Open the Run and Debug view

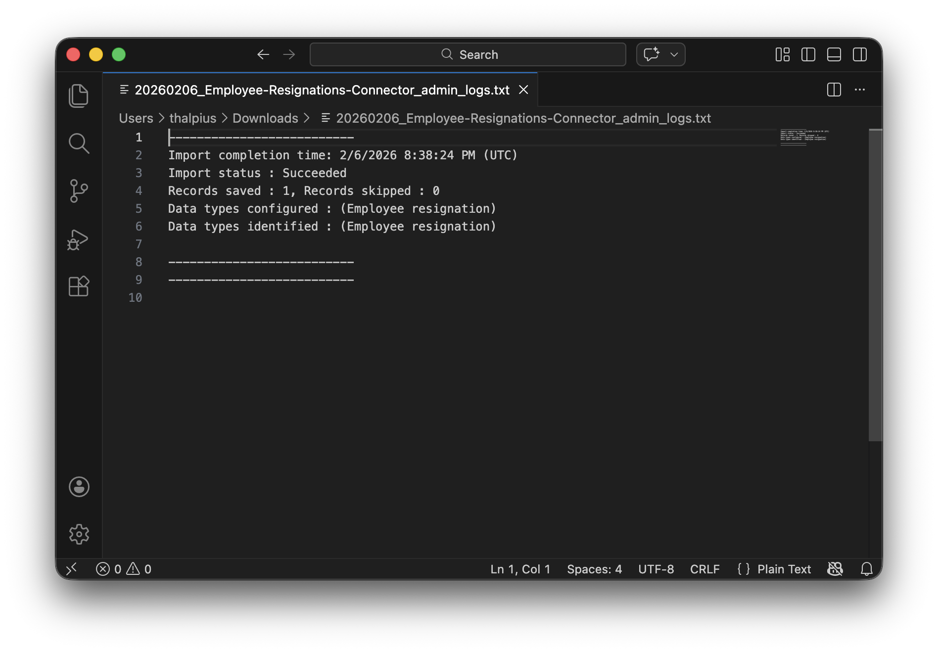click(x=79, y=239)
